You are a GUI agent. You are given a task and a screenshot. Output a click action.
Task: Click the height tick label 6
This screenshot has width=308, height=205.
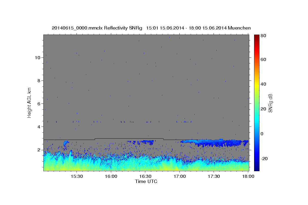click(39, 104)
